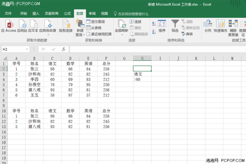246x164 pixels.
Task: Open the 新建查询 new query menu
Action: tap(80, 28)
